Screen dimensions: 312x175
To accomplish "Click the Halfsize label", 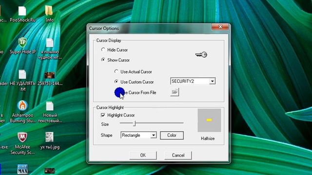I will pos(208,139).
